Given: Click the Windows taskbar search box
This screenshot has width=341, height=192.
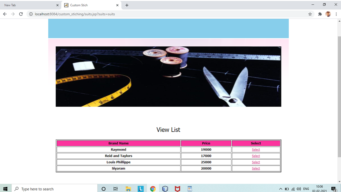Looking at the screenshot, I should pyautogui.click(x=55, y=189).
